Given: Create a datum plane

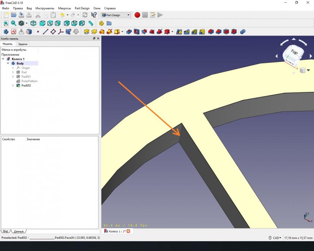Looking at the screenshot, I should coord(53,32).
